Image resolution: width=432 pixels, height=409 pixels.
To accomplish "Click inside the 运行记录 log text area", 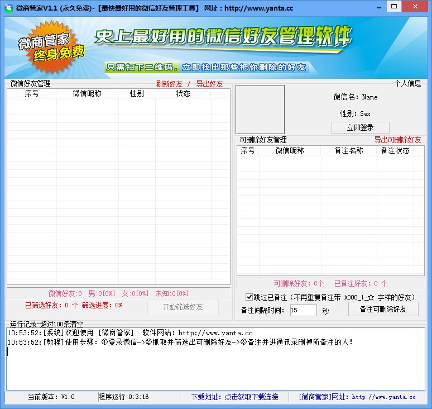I will point(216,359).
